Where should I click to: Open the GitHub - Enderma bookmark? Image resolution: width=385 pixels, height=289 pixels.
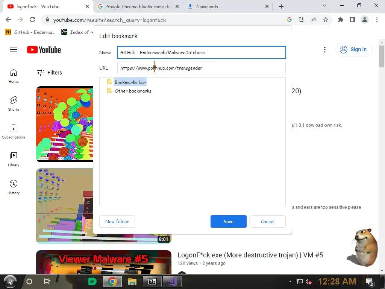click(x=30, y=32)
